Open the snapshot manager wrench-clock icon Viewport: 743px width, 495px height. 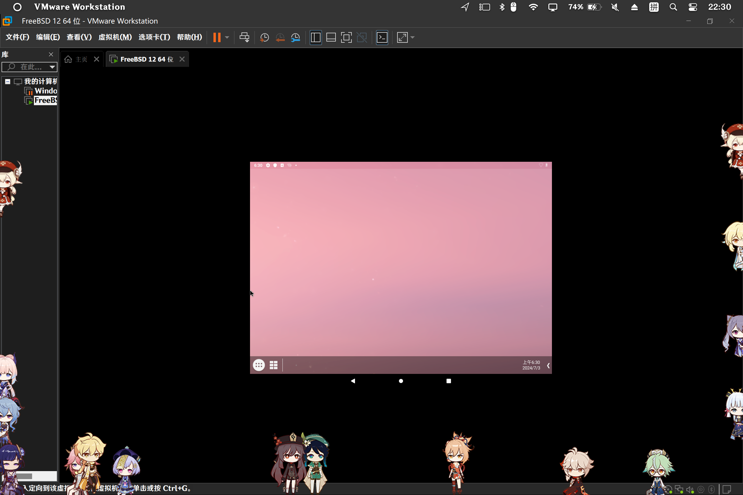click(295, 38)
